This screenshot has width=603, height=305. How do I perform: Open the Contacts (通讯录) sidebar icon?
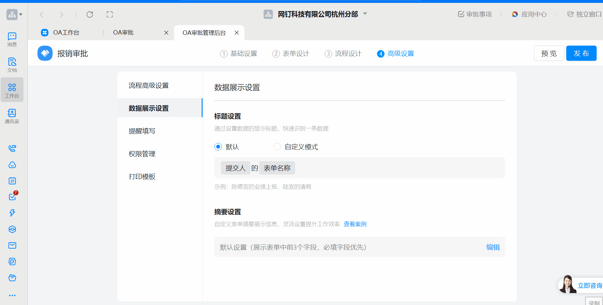[12, 116]
